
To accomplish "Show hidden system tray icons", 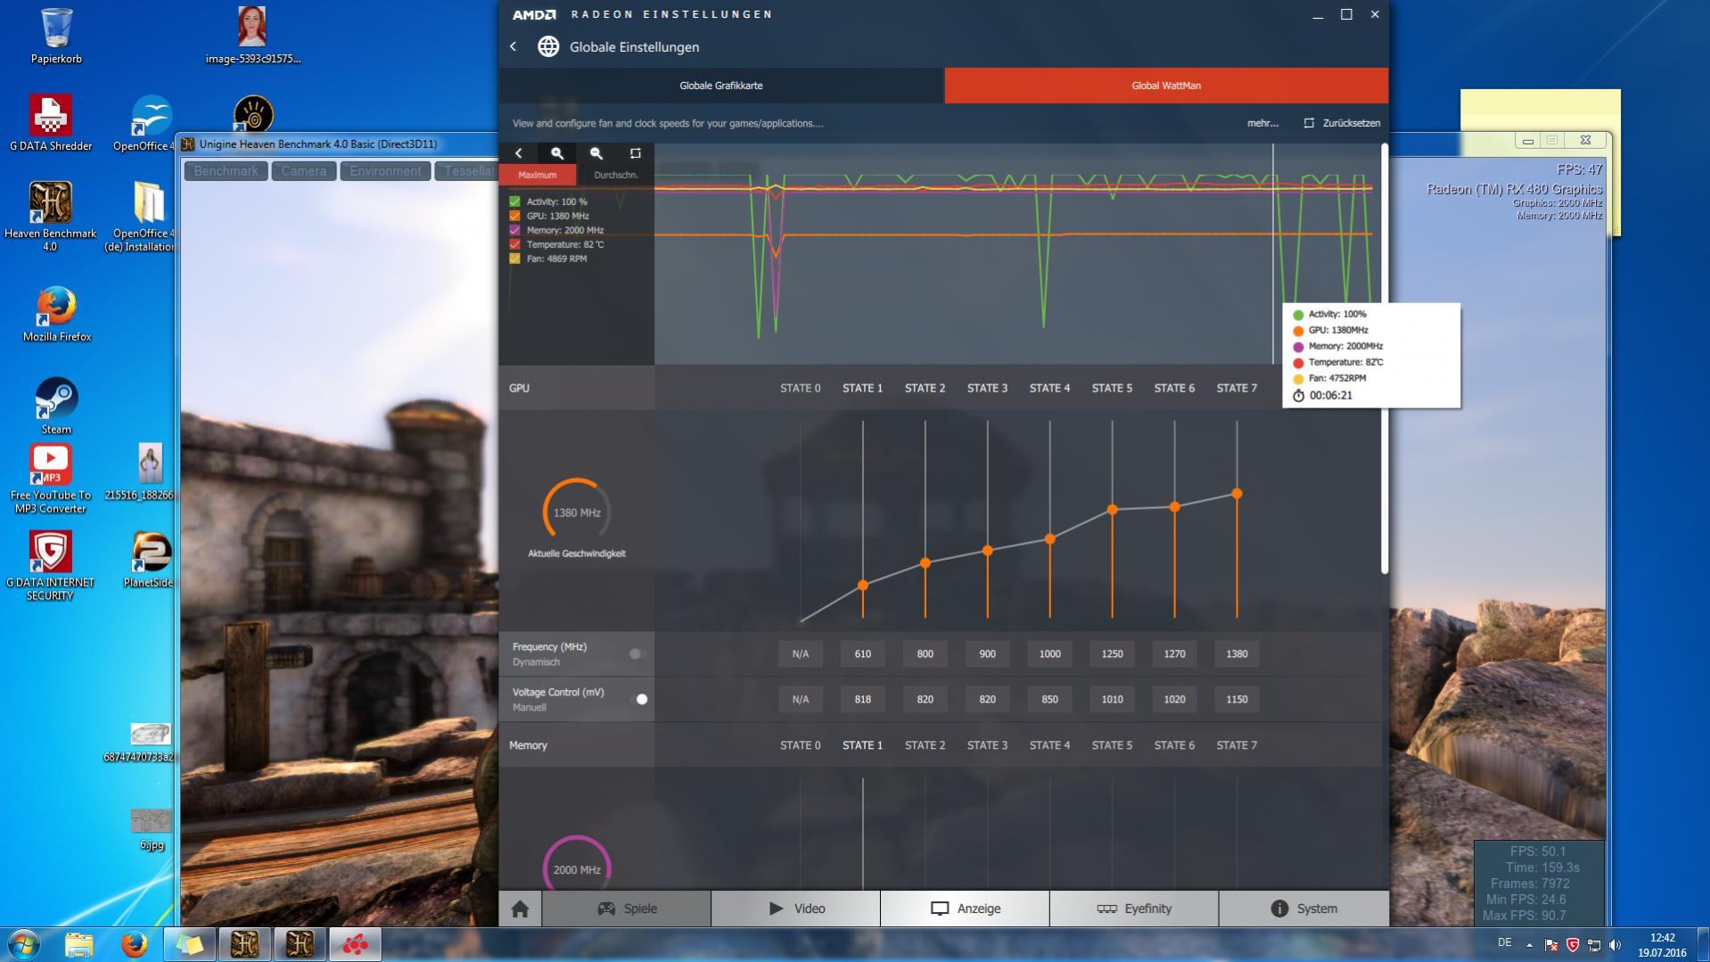I will point(1529,945).
